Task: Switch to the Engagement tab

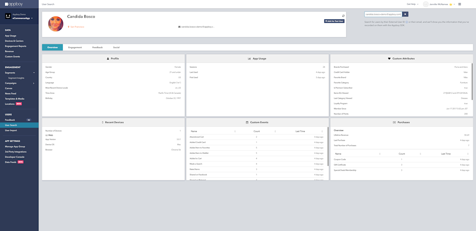Action: coord(75,47)
